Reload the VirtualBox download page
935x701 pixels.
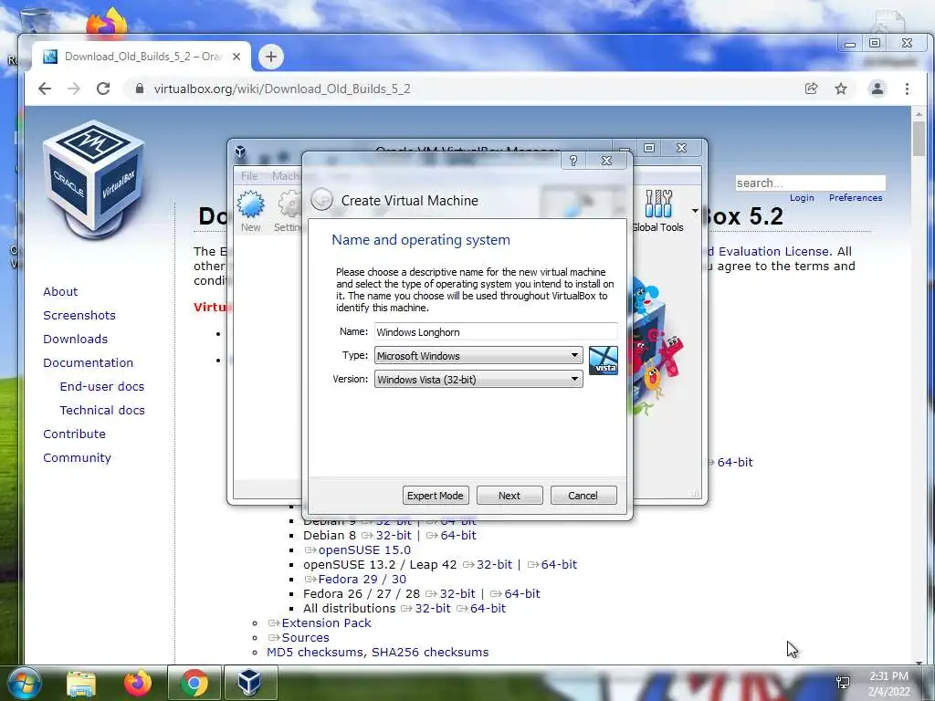pyautogui.click(x=103, y=89)
